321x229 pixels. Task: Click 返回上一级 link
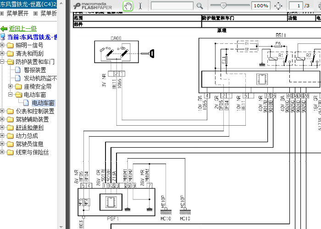click(23, 29)
